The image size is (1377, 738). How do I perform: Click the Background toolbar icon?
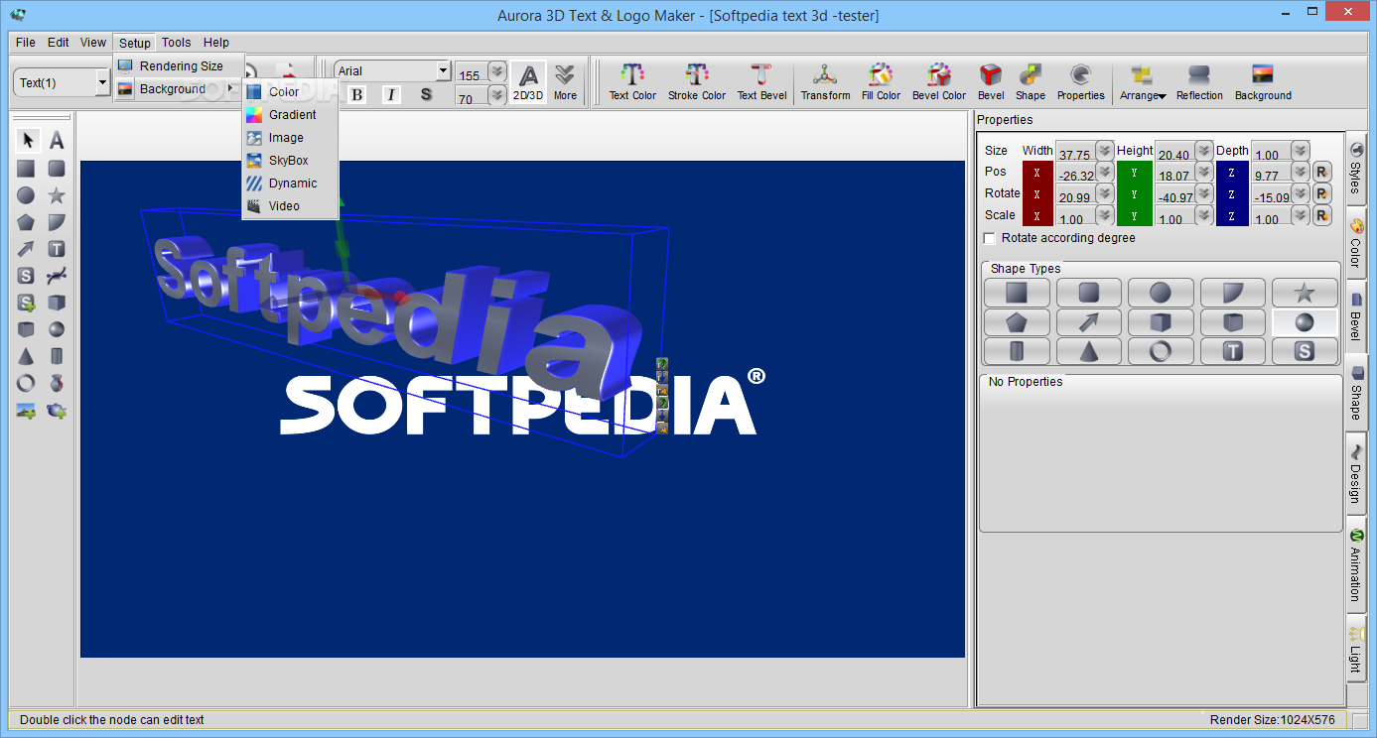click(x=1263, y=82)
